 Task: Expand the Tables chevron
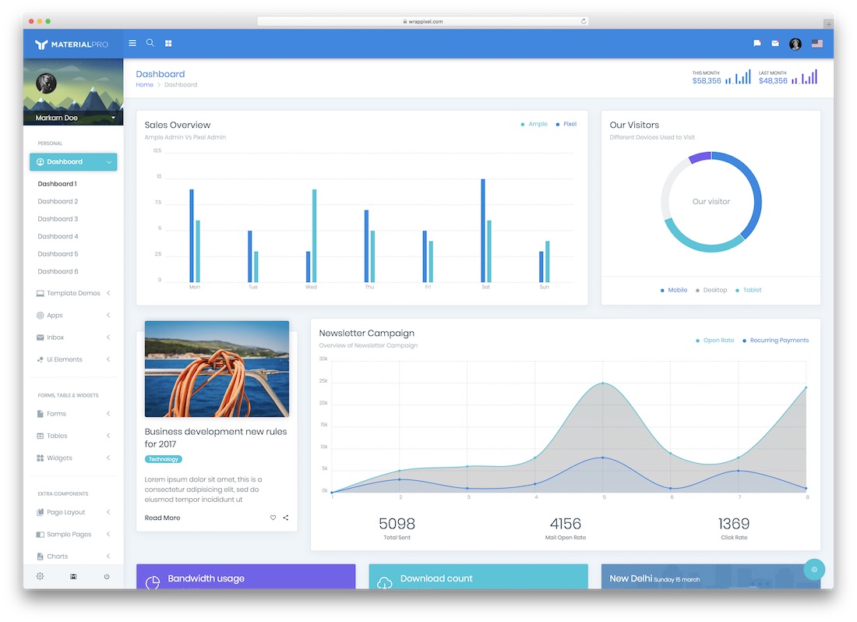[108, 436]
